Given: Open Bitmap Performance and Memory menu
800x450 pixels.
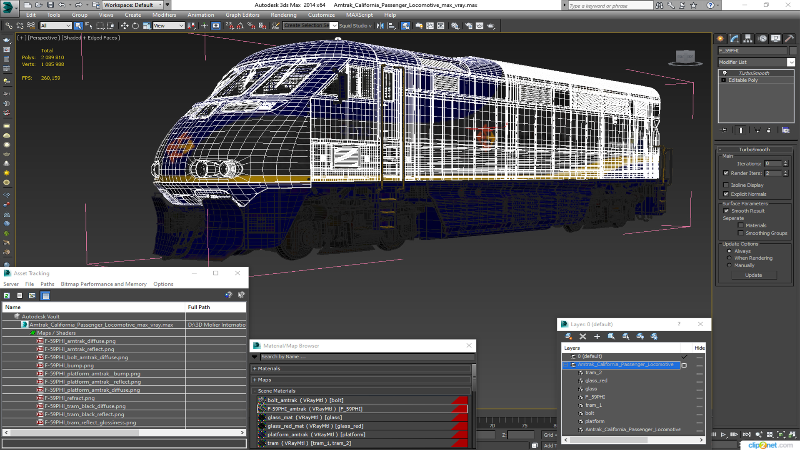Looking at the screenshot, I should (104, 284).
